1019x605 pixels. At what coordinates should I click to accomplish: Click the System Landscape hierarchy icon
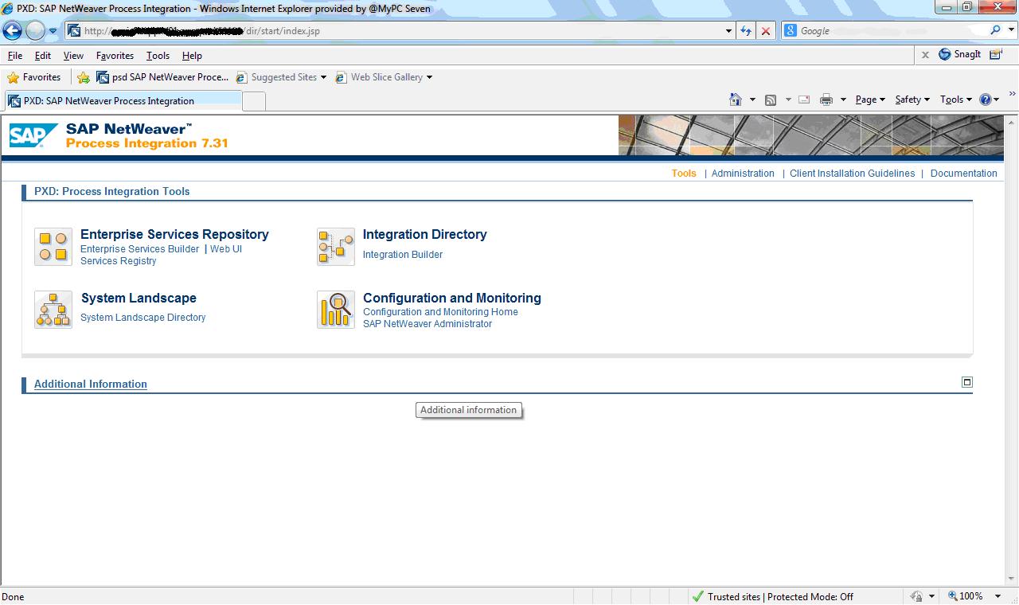(x=53, y=310)
